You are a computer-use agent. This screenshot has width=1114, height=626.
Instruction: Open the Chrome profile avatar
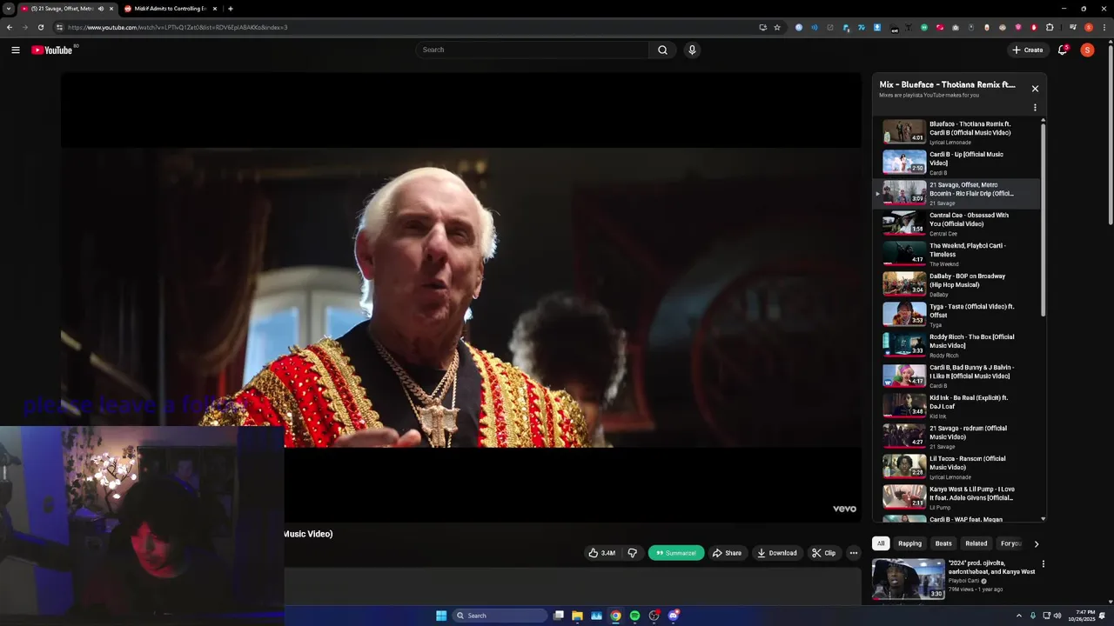pos(1089,27)
